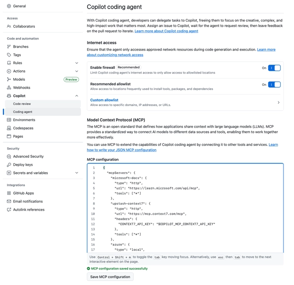
Task: Click the Deploy keys key icon
Action: pyautogui.click(x=9, y=165)
